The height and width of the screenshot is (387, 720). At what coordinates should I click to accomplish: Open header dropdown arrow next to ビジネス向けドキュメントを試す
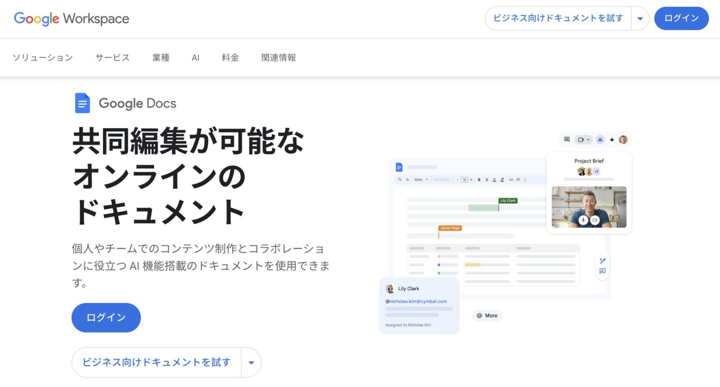(x=640, y=19)
